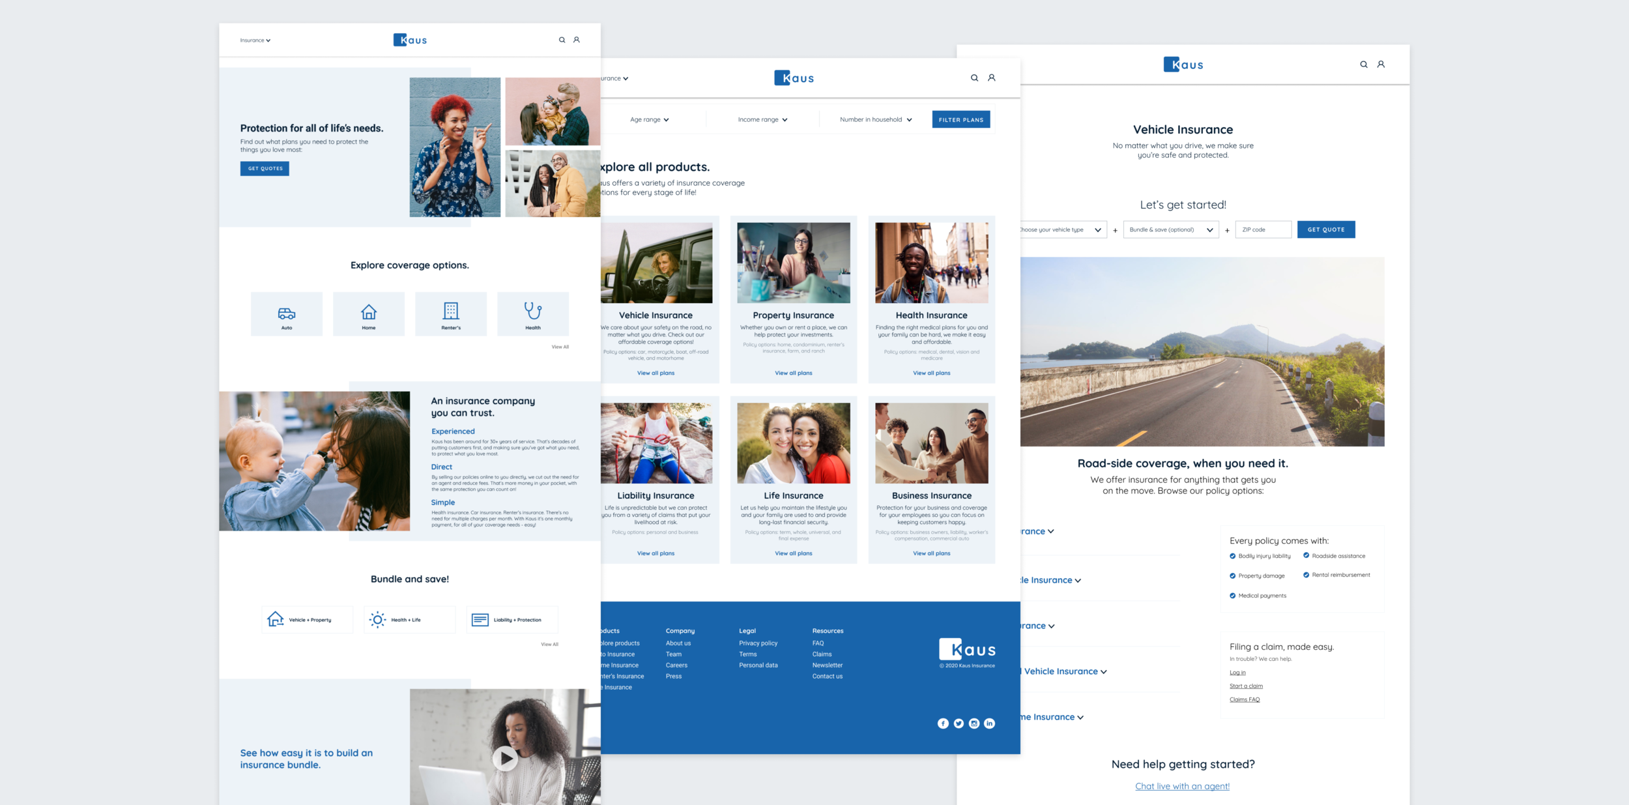This screenshot has width=1629, height=805.
Task: Click the FAQ link in footer Resources
Action: tap(818, 643)
